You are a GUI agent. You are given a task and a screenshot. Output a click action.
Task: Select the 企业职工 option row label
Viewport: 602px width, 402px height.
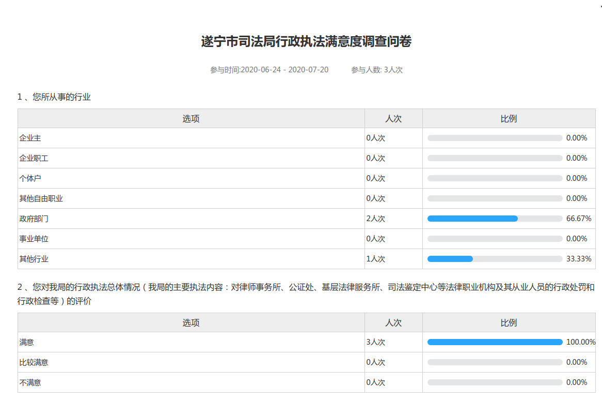(34, 158)
